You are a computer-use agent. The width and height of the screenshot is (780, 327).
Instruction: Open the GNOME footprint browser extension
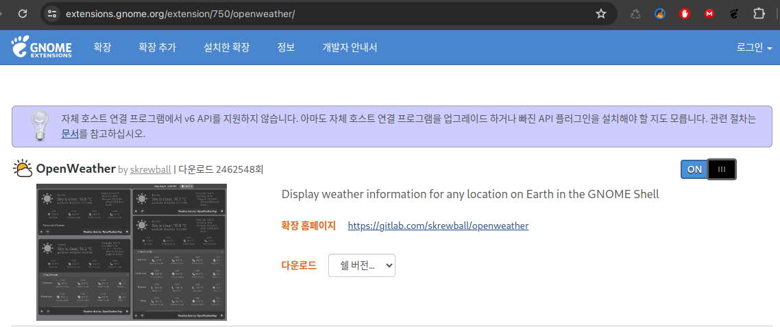pos(734,14)
